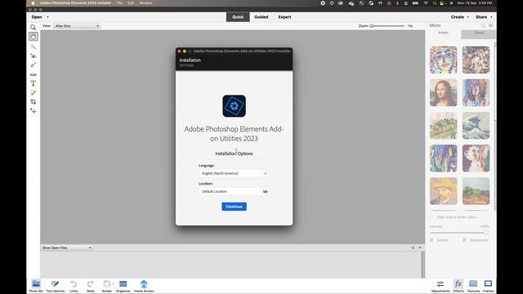523x294 pixels.
Task: Apply the colorful cubist face effect
Action: (443, 60)
